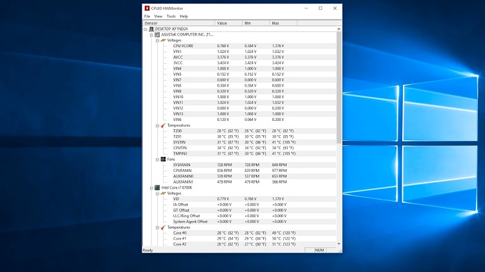Minimize the HWMonitor window
Image resolution: width=485 pixels, height=272 pixels.
[x=307, y=8]
